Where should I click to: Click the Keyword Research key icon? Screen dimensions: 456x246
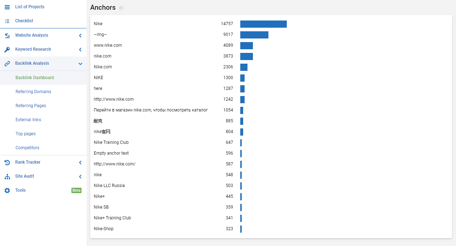tap(7, 49)
